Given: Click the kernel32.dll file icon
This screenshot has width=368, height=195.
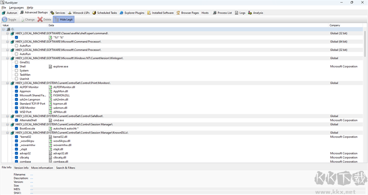Looking at the screenshot, I should click(x=50, y=137).
